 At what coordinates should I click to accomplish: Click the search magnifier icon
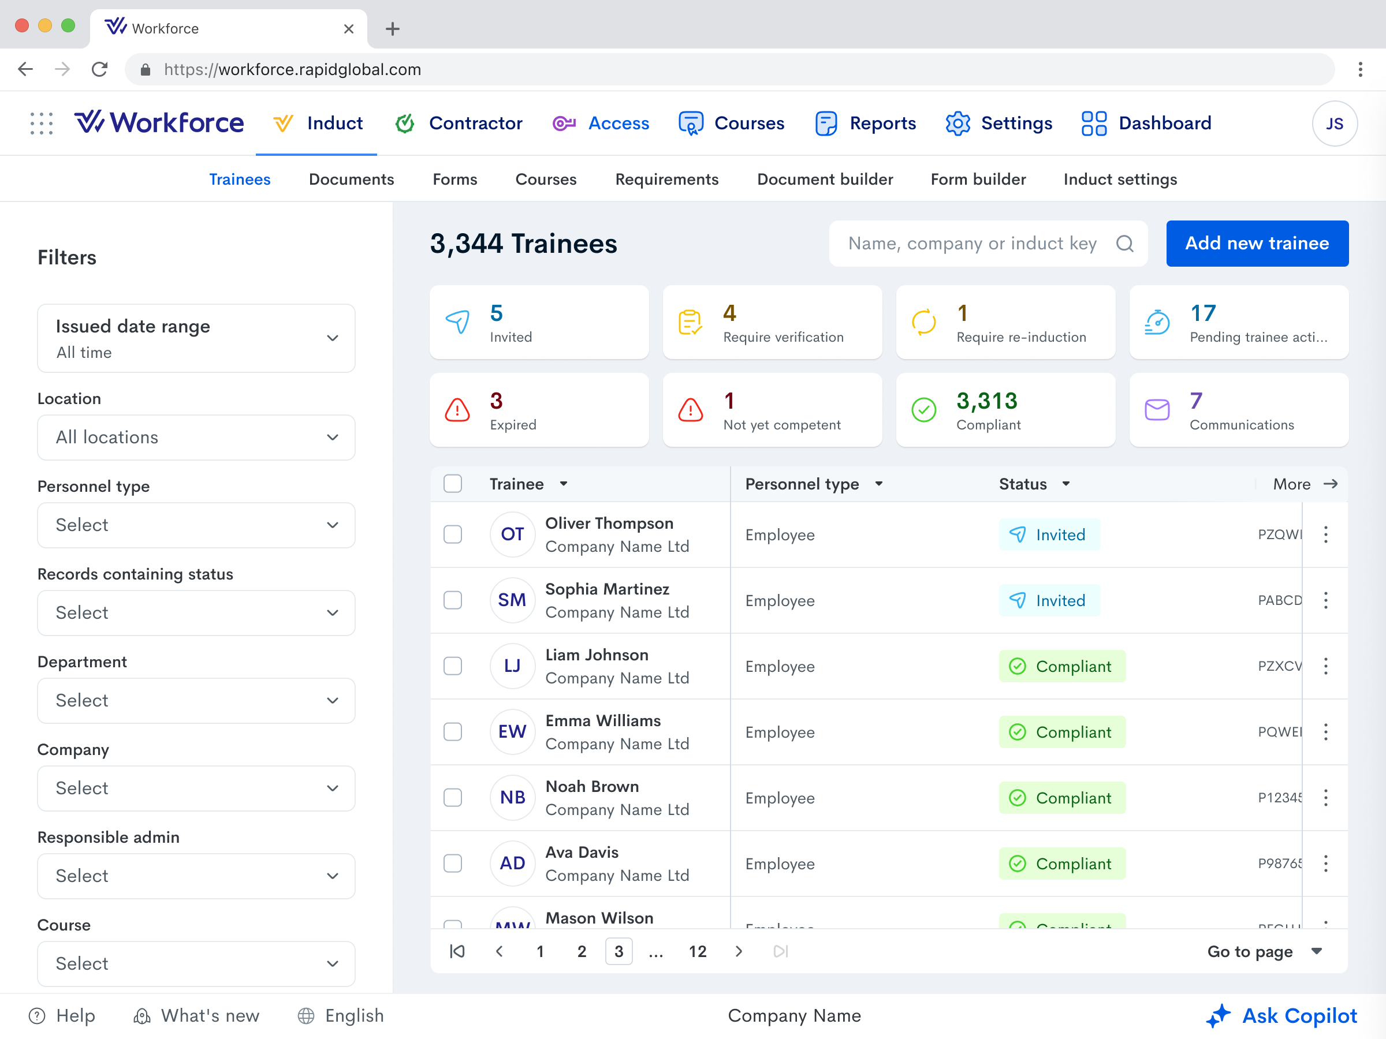coord(1124,244)
